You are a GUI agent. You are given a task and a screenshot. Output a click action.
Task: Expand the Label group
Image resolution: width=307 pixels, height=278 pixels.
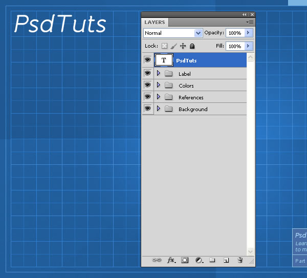[x=159, y=73]
